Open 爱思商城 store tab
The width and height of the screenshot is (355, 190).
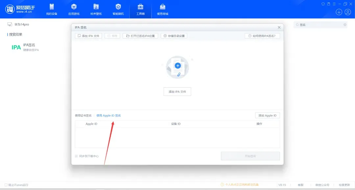click(x=162, y=9)
